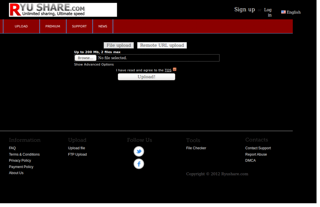The width and height of the screenshot is (320, 207).
Task: Open the Facebook follow icon
Action: click(139, 164)
